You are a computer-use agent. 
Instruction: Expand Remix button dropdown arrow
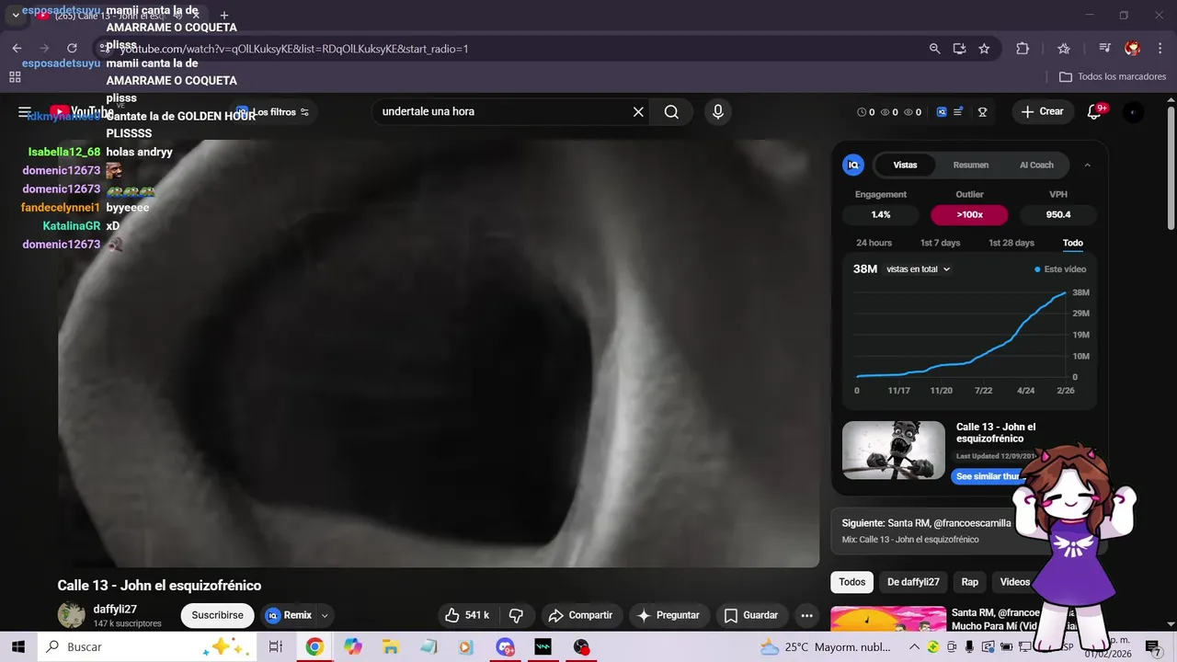[x=325, y=616]
